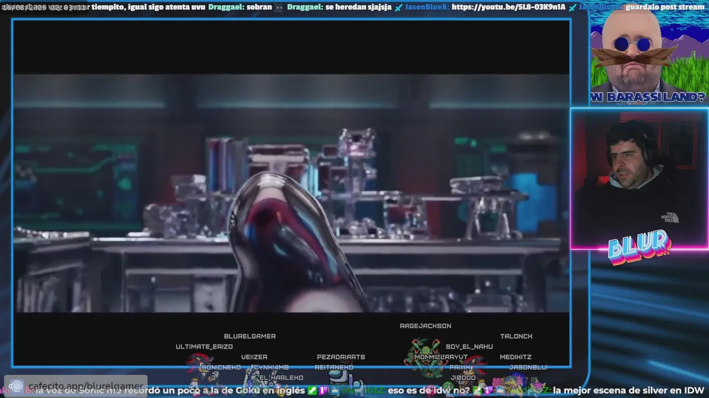Click the viewer name RAGEJACKSON
709x398 pixels.
pos(425,326)
